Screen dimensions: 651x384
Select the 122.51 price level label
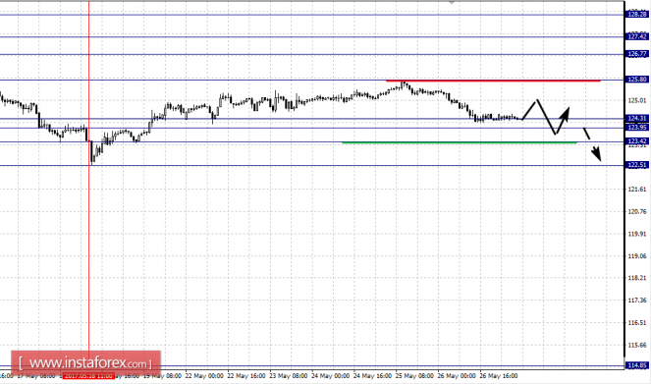click(x=637, y=165)
